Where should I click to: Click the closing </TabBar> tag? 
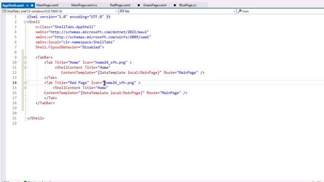45,103
